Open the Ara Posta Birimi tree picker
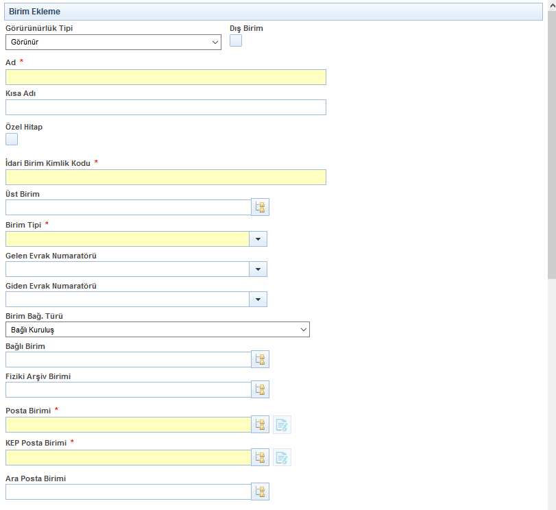This screenshot has height=510, width=556. point(260,492)
